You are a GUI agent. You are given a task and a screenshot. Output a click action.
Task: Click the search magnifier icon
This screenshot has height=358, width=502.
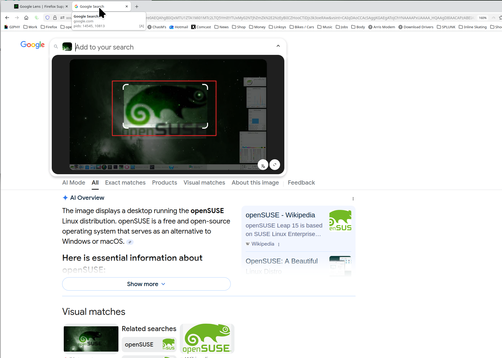pos(56,47)
